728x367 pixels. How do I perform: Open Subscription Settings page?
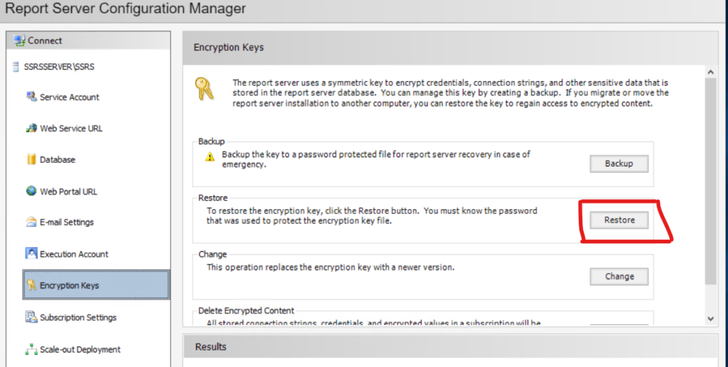(x=78, y=317)
